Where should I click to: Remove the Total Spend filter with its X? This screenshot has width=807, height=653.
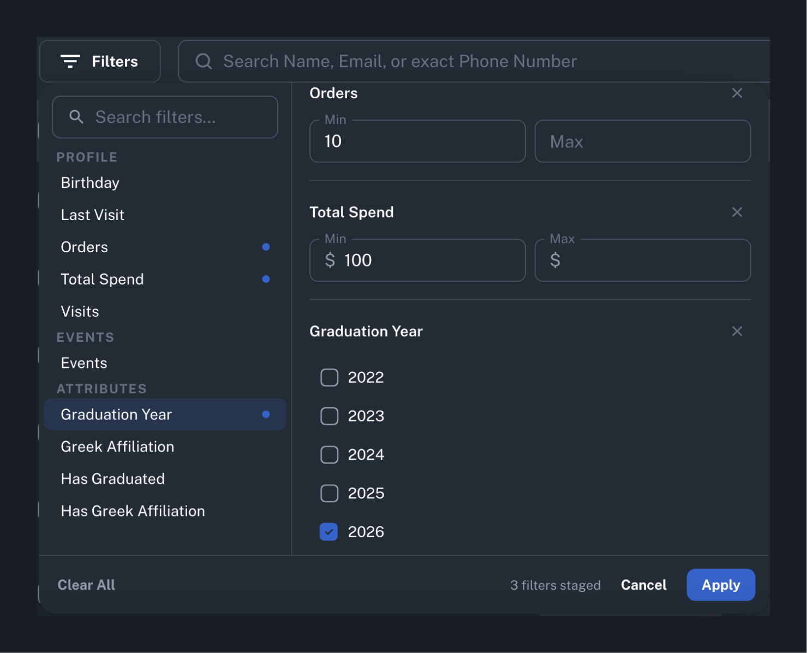(737, 212)
